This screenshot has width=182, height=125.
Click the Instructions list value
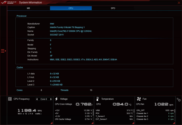coord(83,59)
